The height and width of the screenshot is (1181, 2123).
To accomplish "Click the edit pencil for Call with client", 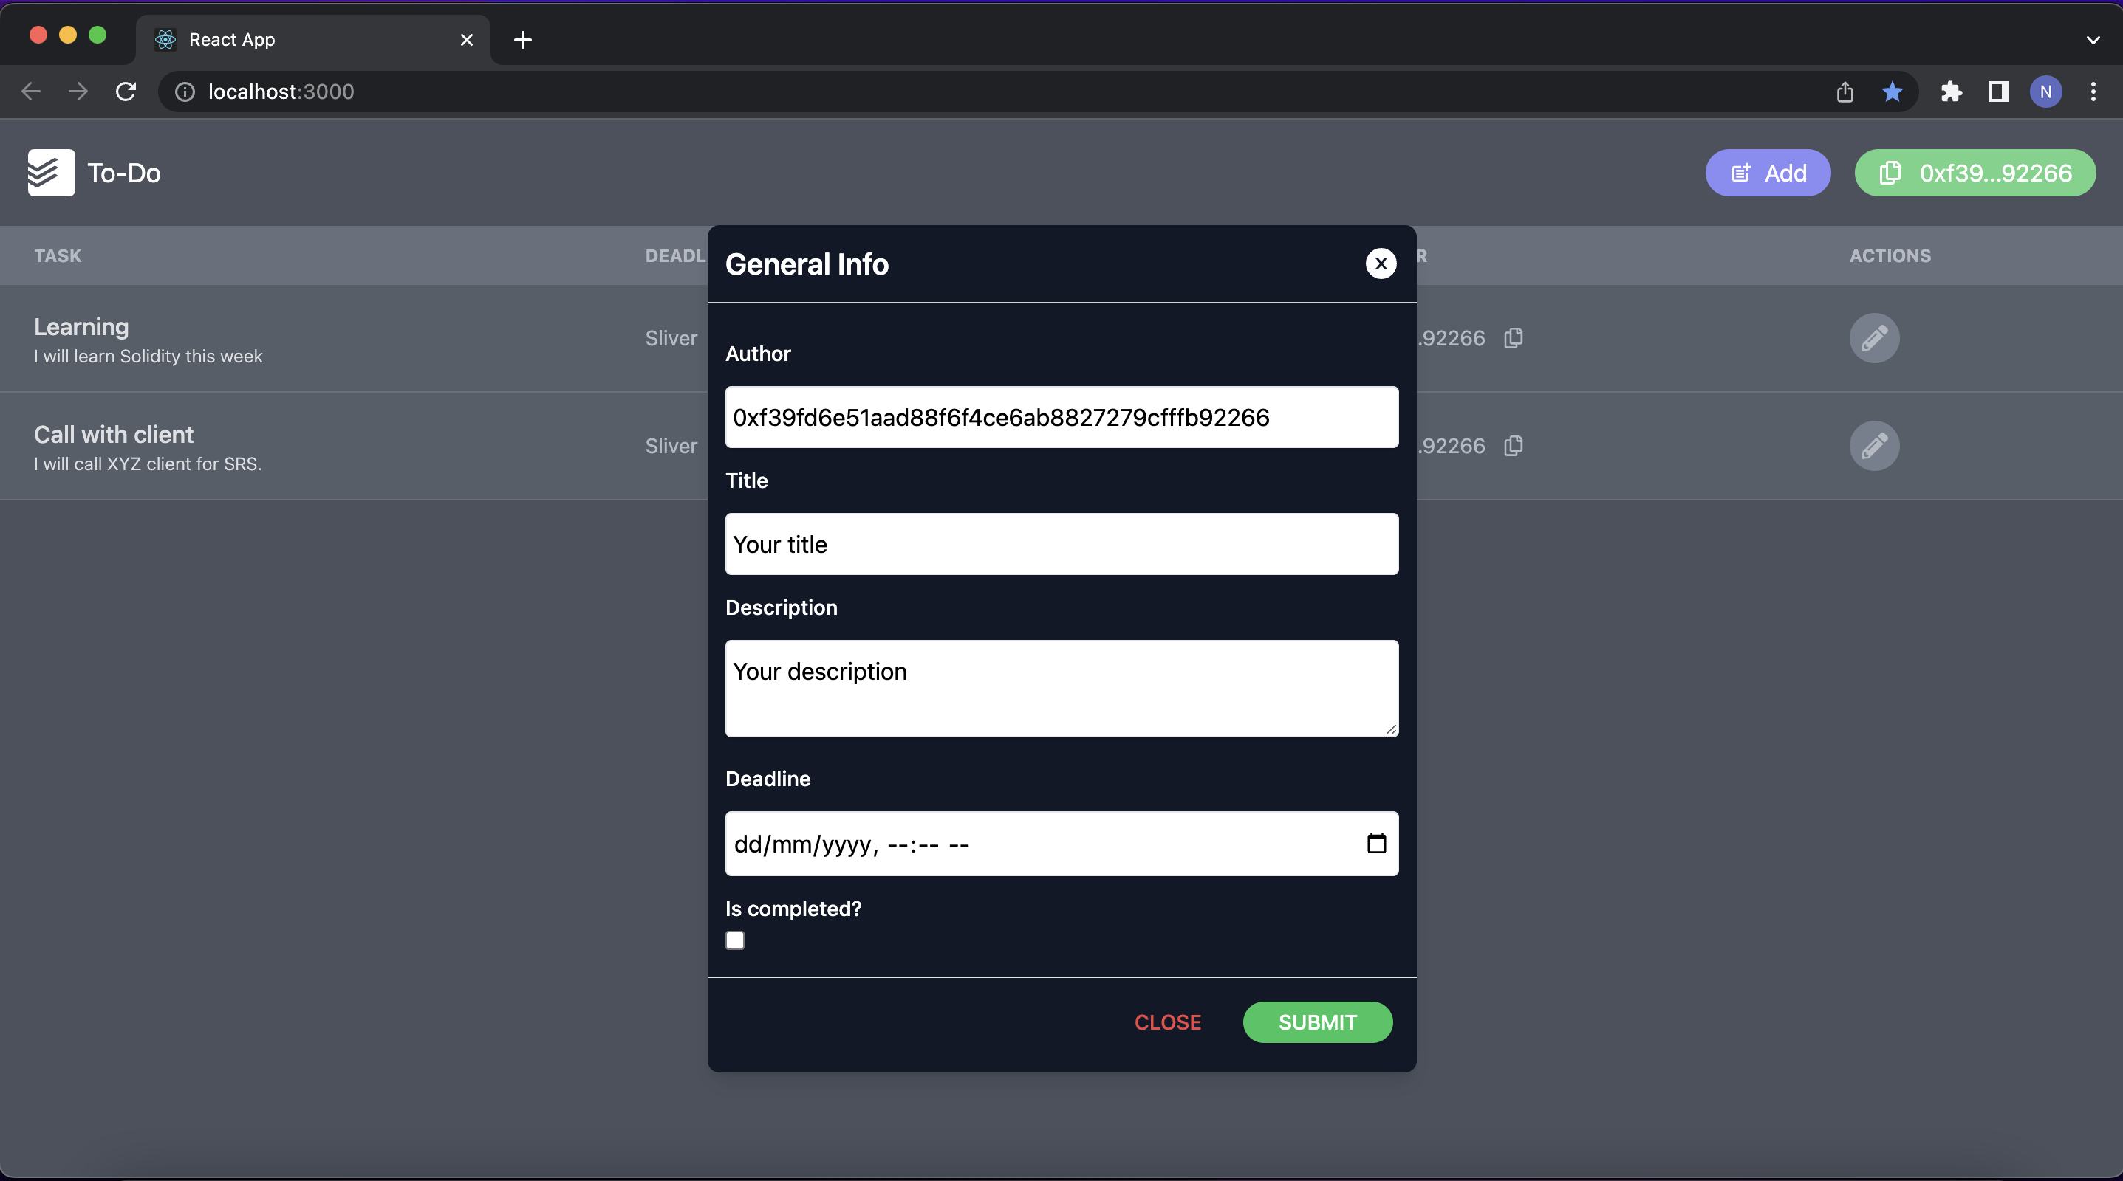I will (x=1874, y=446).
